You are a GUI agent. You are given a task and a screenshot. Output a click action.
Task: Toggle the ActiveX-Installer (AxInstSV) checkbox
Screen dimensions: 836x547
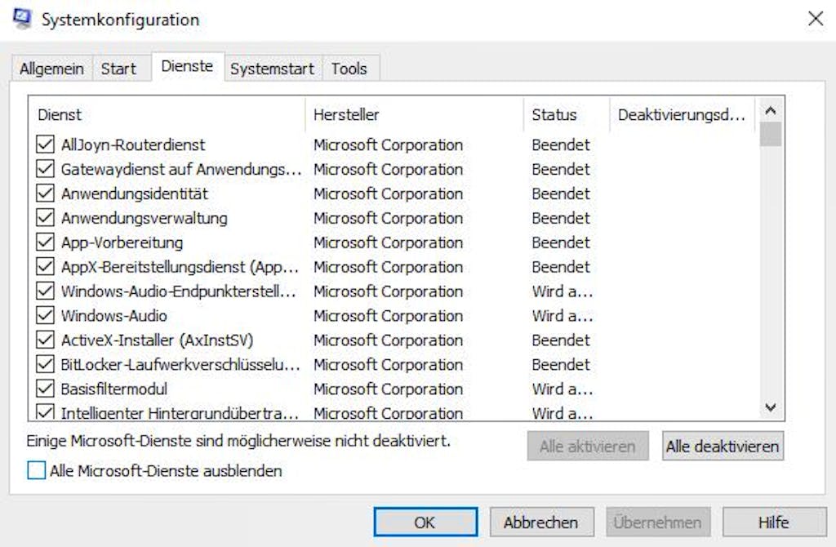tap(46, 340)
